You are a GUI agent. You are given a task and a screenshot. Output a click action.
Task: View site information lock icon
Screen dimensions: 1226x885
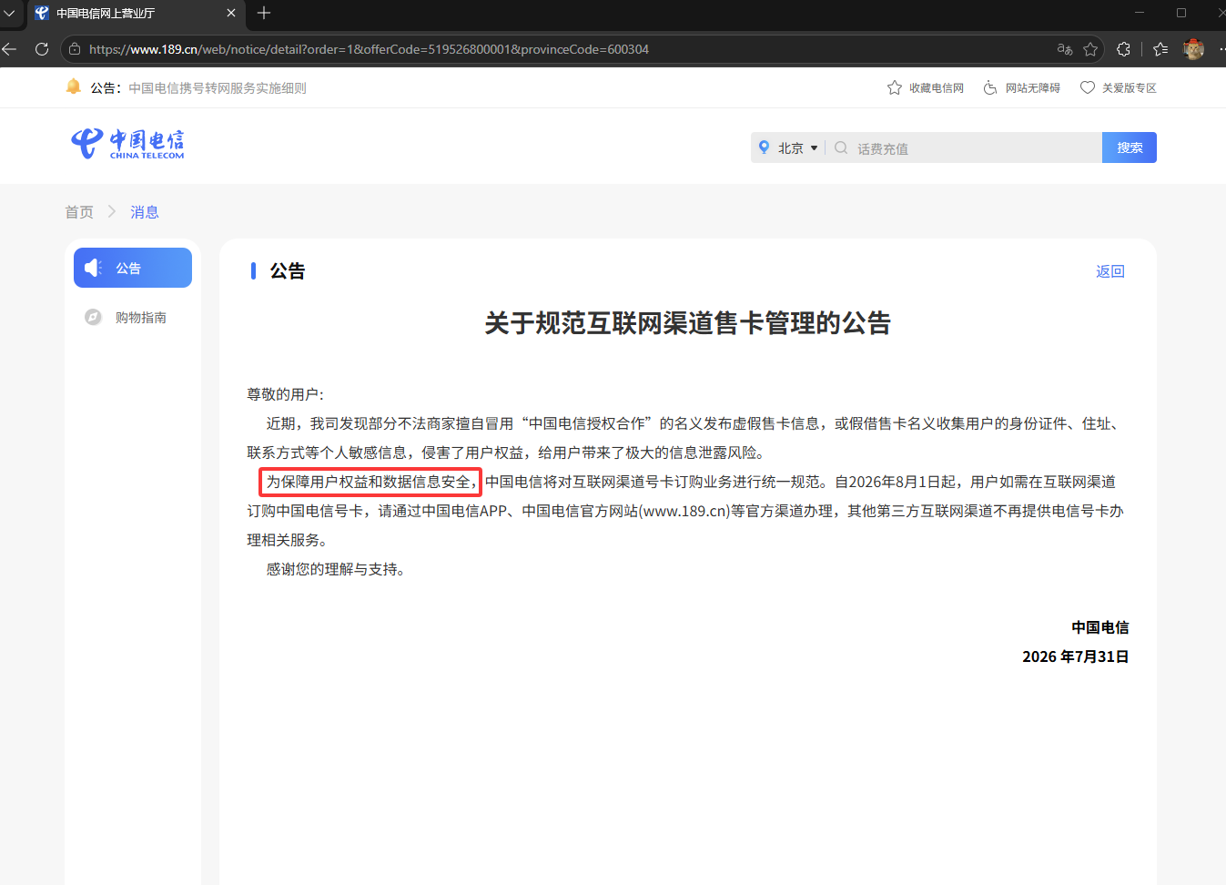pos(75,49)
